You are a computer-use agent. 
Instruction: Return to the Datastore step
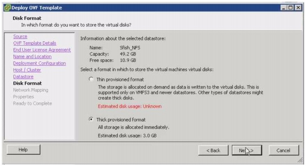(23, 77)
